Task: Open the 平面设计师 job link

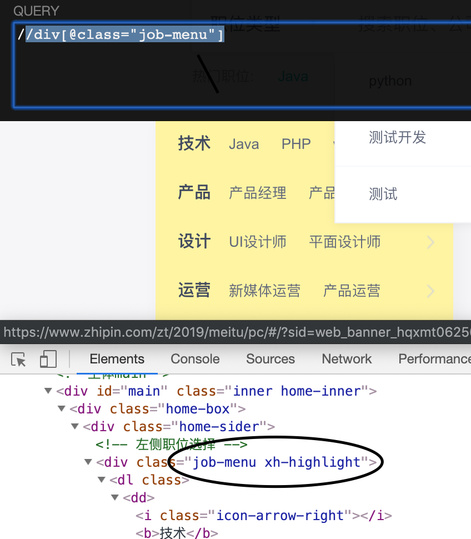Action: click(x=344, y=242)
